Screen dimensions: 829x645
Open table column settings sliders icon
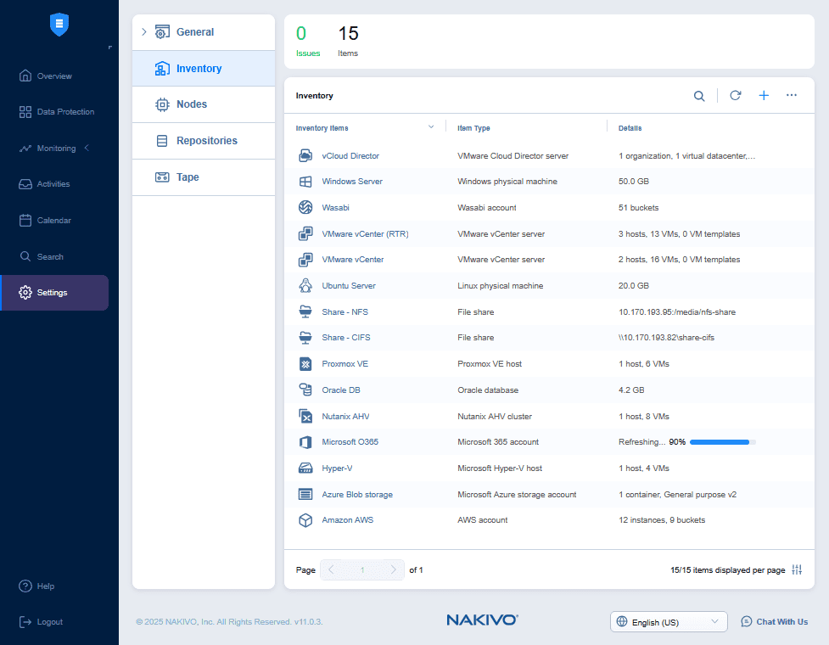(x=797, y=570)
